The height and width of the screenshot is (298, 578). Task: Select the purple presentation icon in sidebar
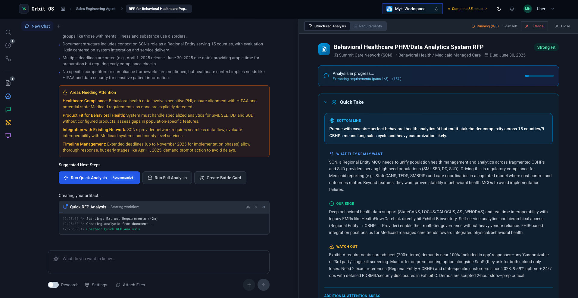8,136
